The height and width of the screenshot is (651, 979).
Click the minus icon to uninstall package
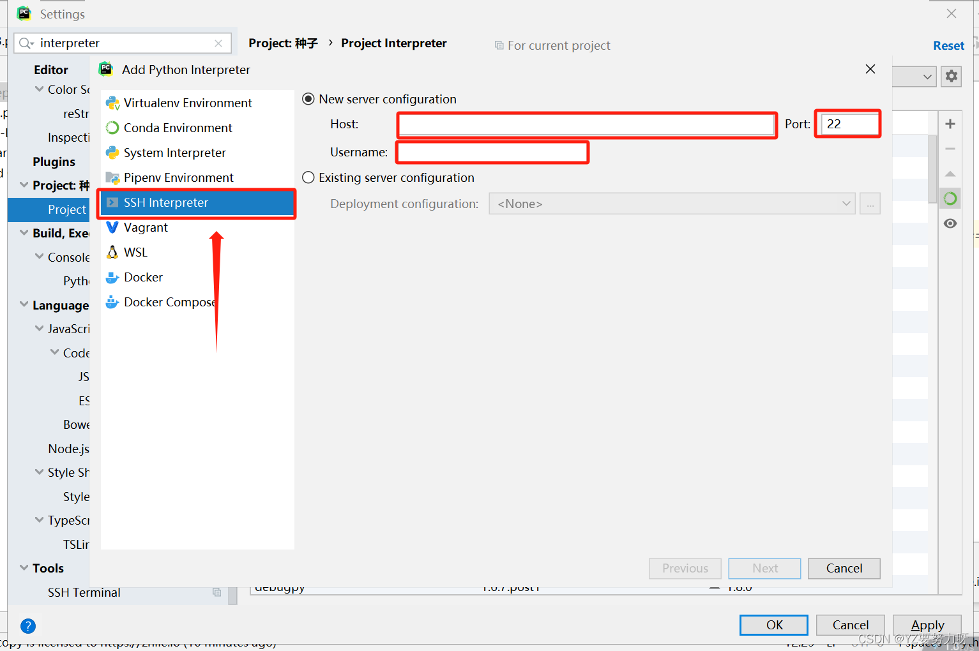[950, 149]
